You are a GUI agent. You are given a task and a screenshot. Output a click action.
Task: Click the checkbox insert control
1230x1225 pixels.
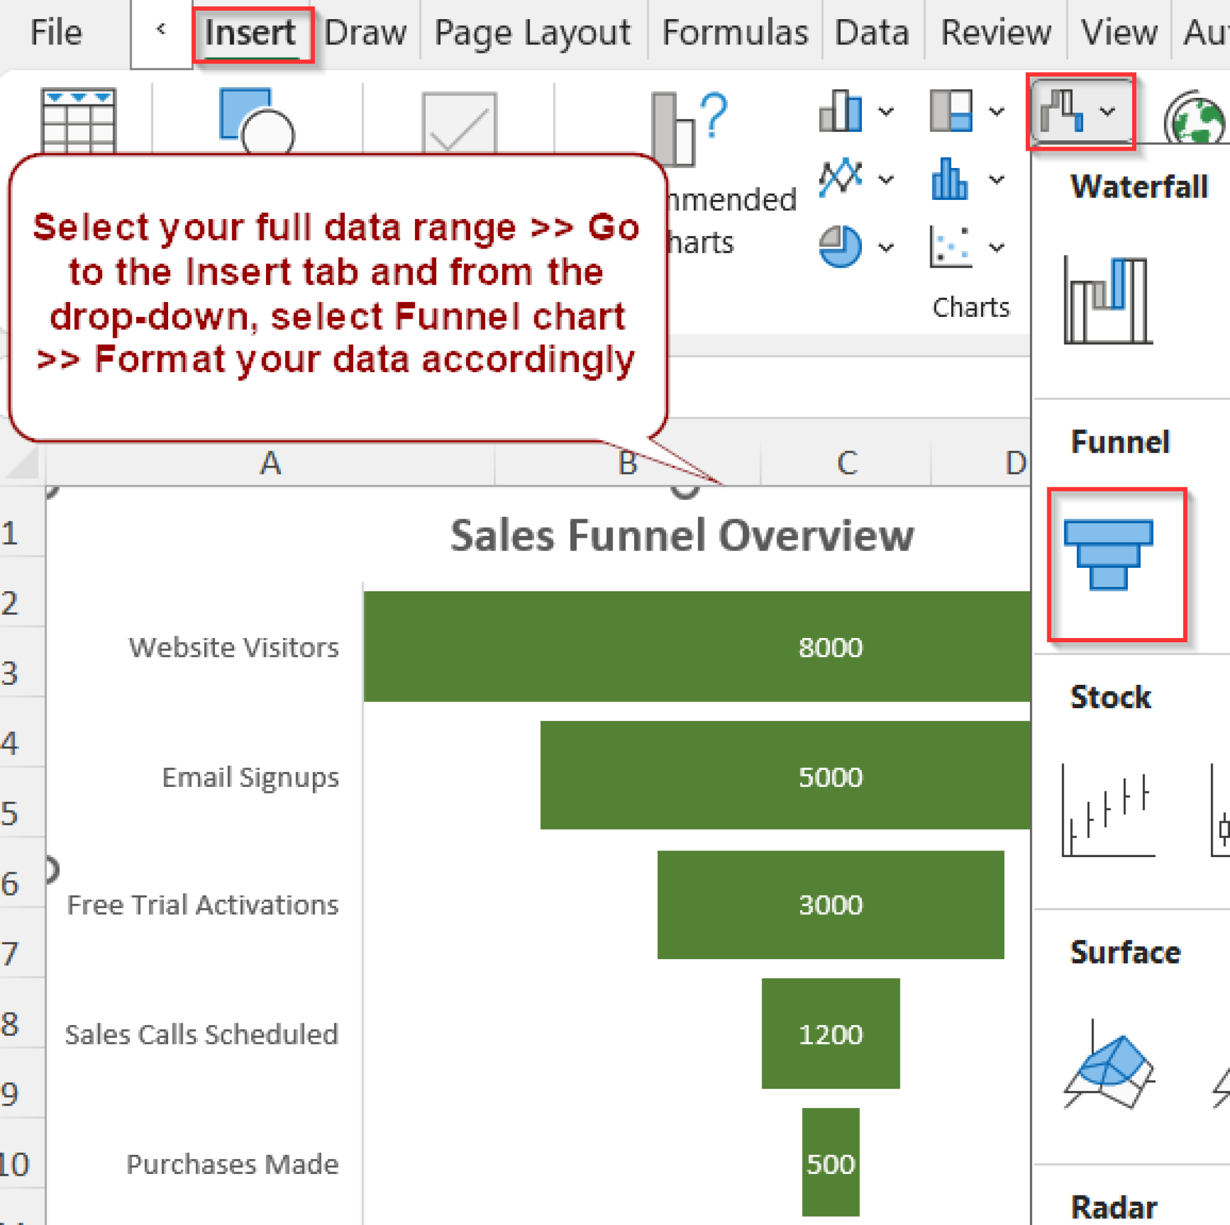pos(458,121)
